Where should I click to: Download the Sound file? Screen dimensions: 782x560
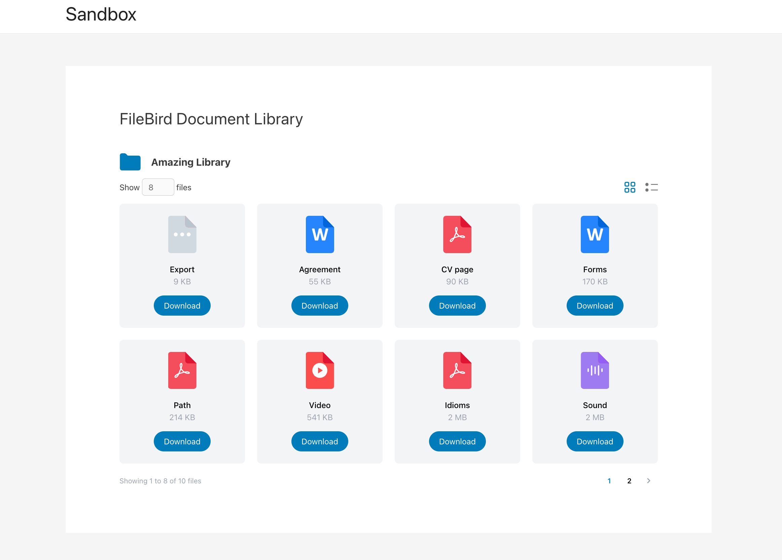595,441
